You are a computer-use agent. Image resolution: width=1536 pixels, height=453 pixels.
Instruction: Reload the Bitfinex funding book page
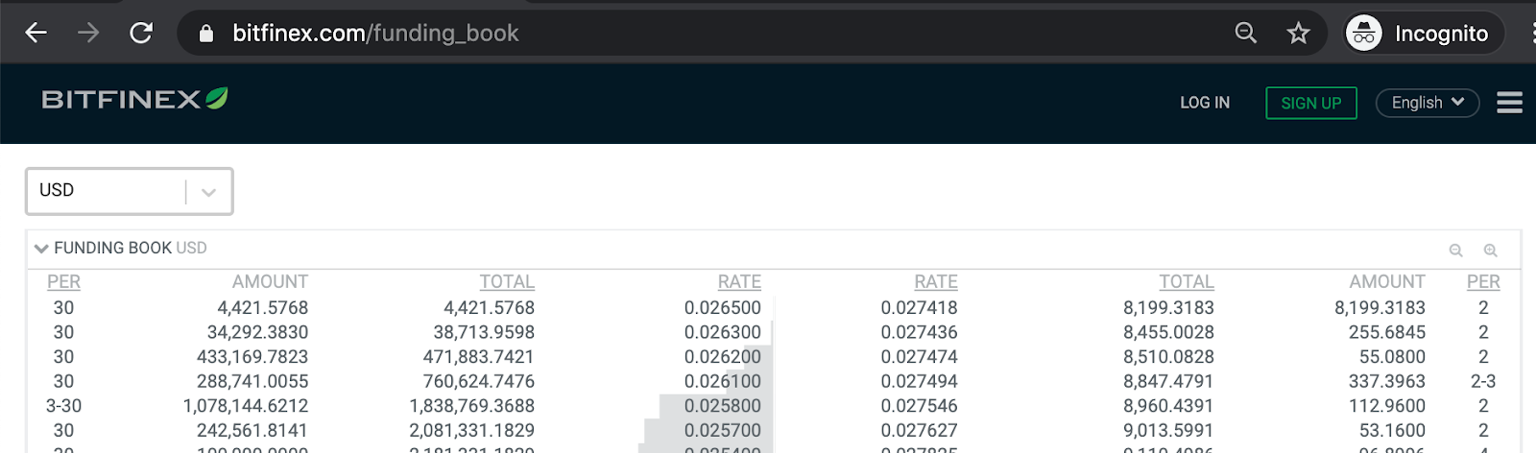tap(141, 33)
